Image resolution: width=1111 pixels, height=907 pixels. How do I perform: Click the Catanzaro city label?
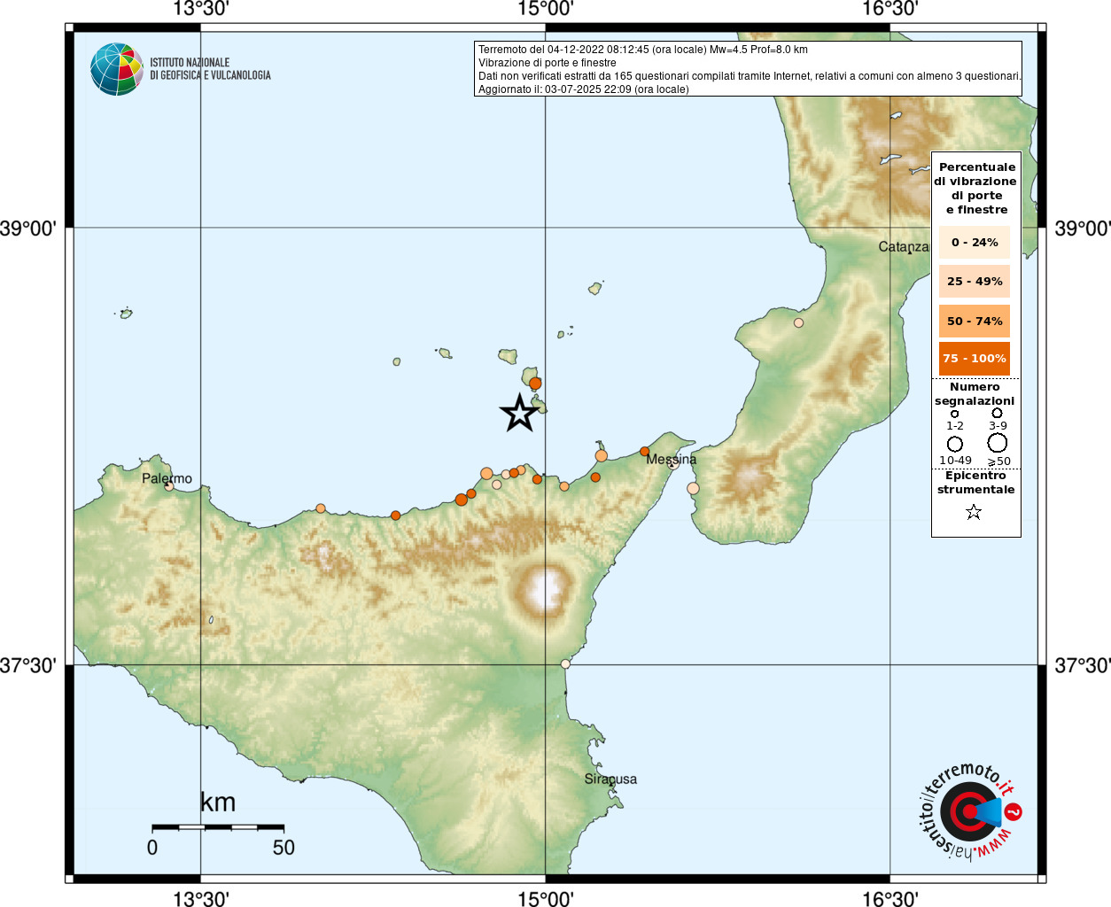click(x=904, y=246)
